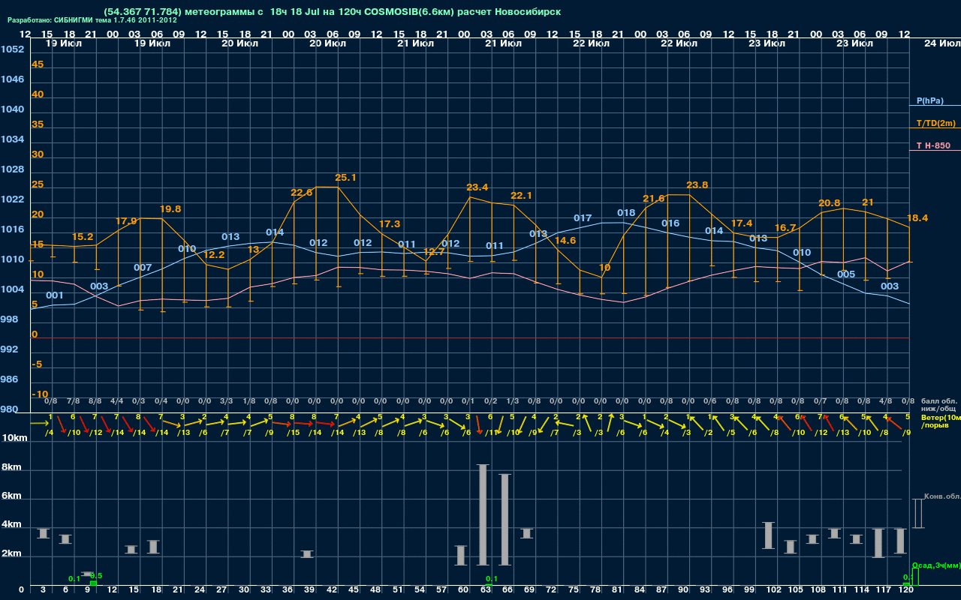Click the pressure value 007
This screenshot has height=600, width=961.
click(143, 268)
